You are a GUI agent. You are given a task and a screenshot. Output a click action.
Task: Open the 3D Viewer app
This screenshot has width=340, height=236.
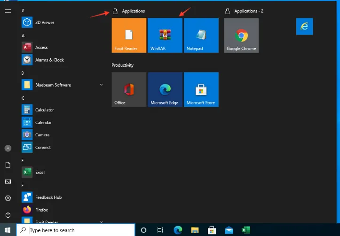coord(63,22)
